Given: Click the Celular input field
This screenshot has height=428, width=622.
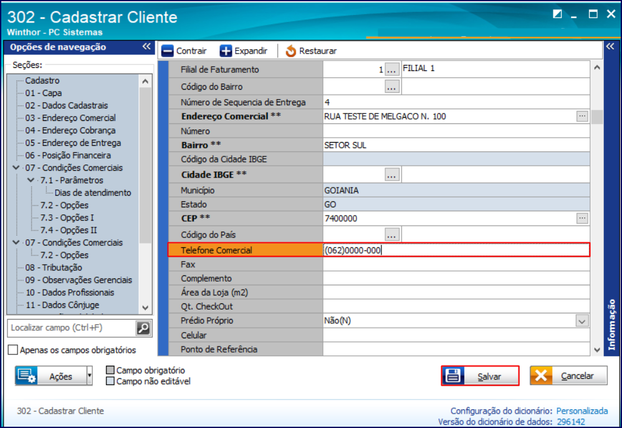Looking at the screenshot, I should coord(456,335).
